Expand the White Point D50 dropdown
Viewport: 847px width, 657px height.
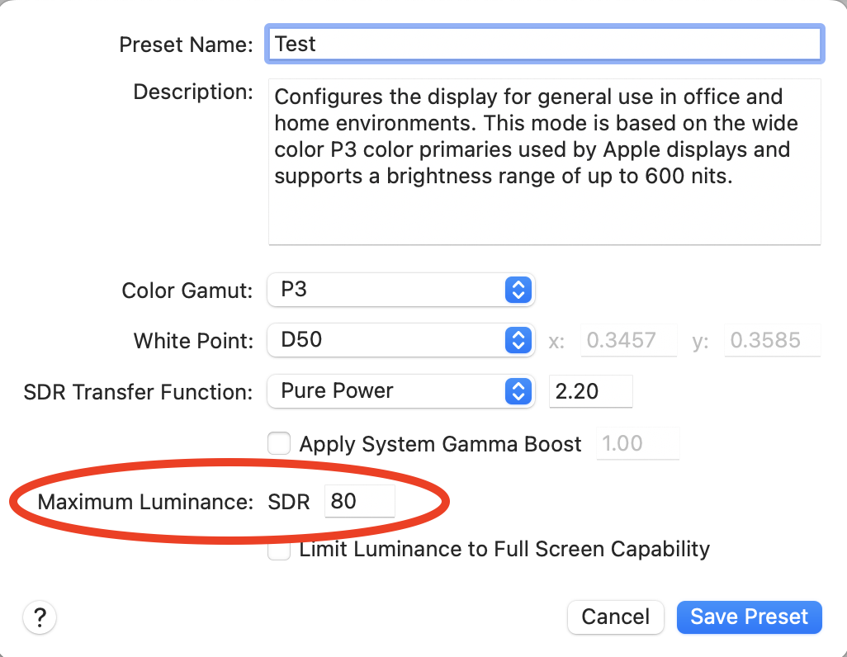401,340
